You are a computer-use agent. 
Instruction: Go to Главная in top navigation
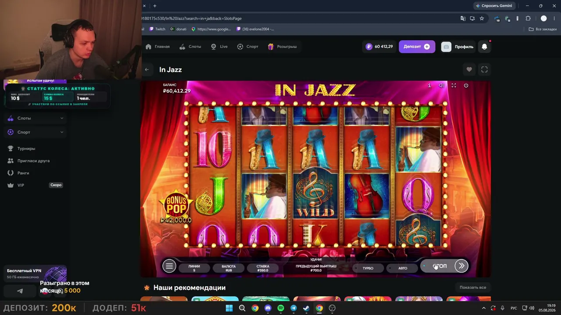158,47
